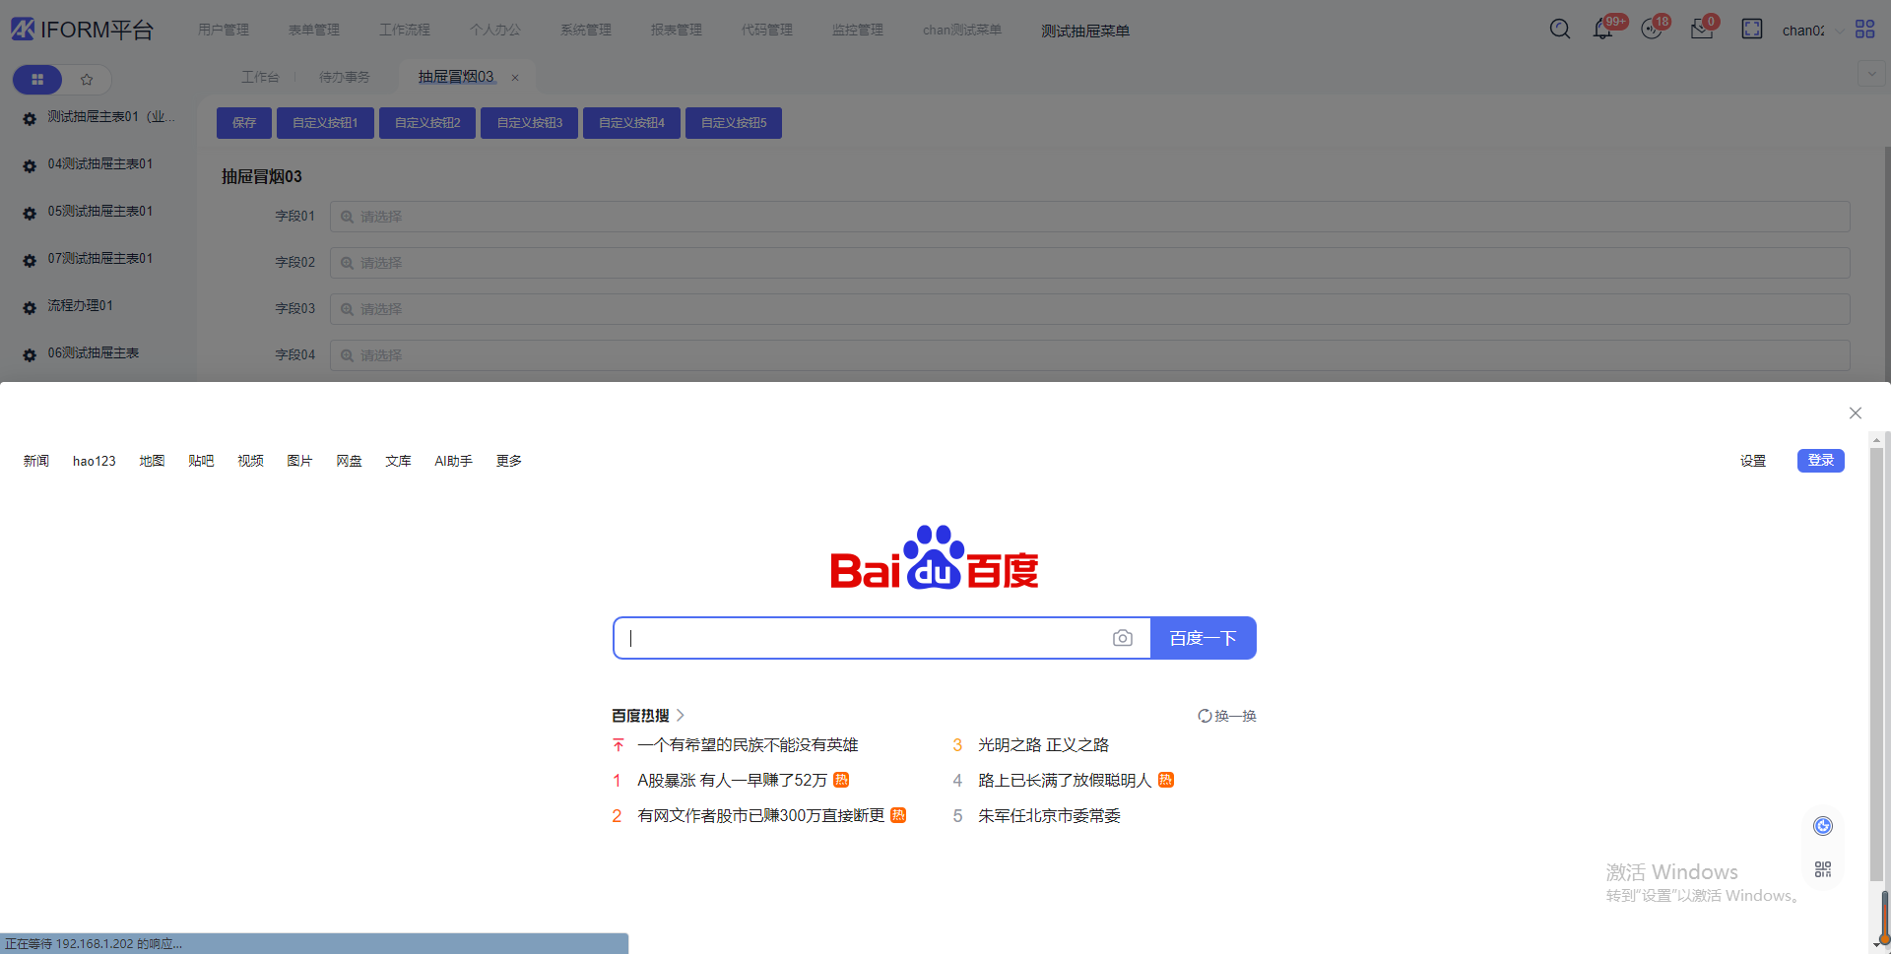
Task: Click the star favorites icon in sidebar
Action: (x=87, y=79)
